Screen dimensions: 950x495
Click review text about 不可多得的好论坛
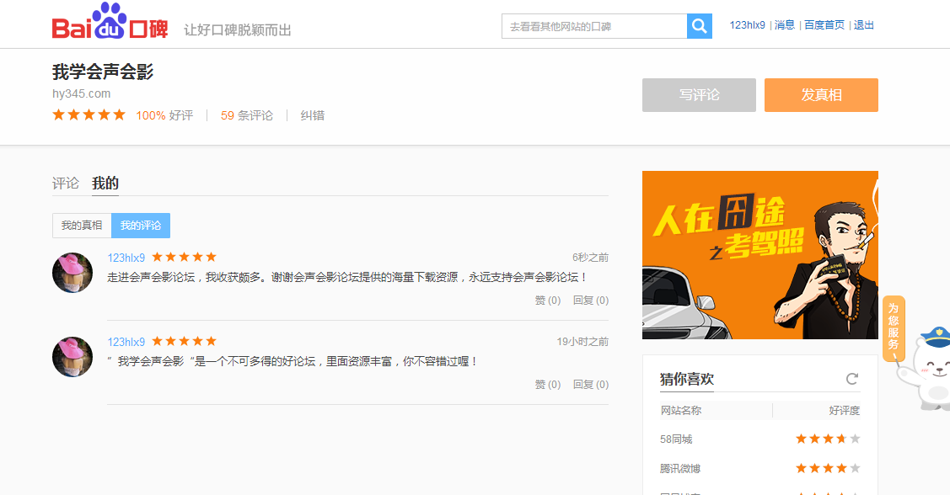[x=293, y=361]
